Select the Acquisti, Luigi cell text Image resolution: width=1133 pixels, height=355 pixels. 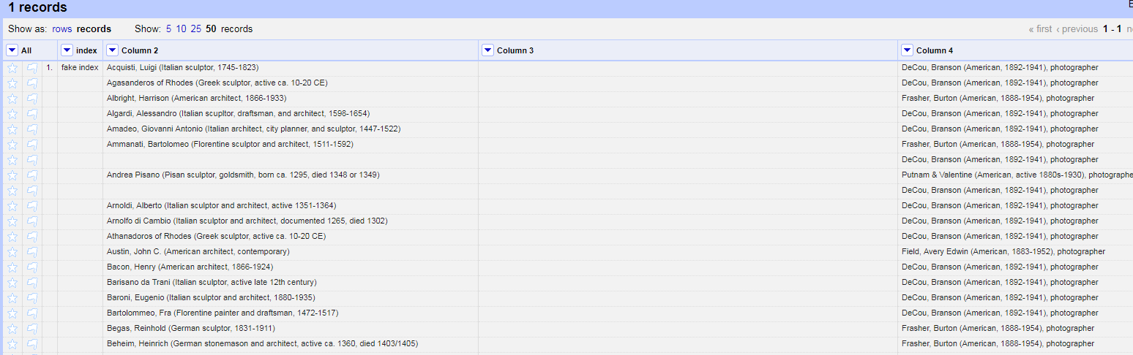tap(182, 68)
